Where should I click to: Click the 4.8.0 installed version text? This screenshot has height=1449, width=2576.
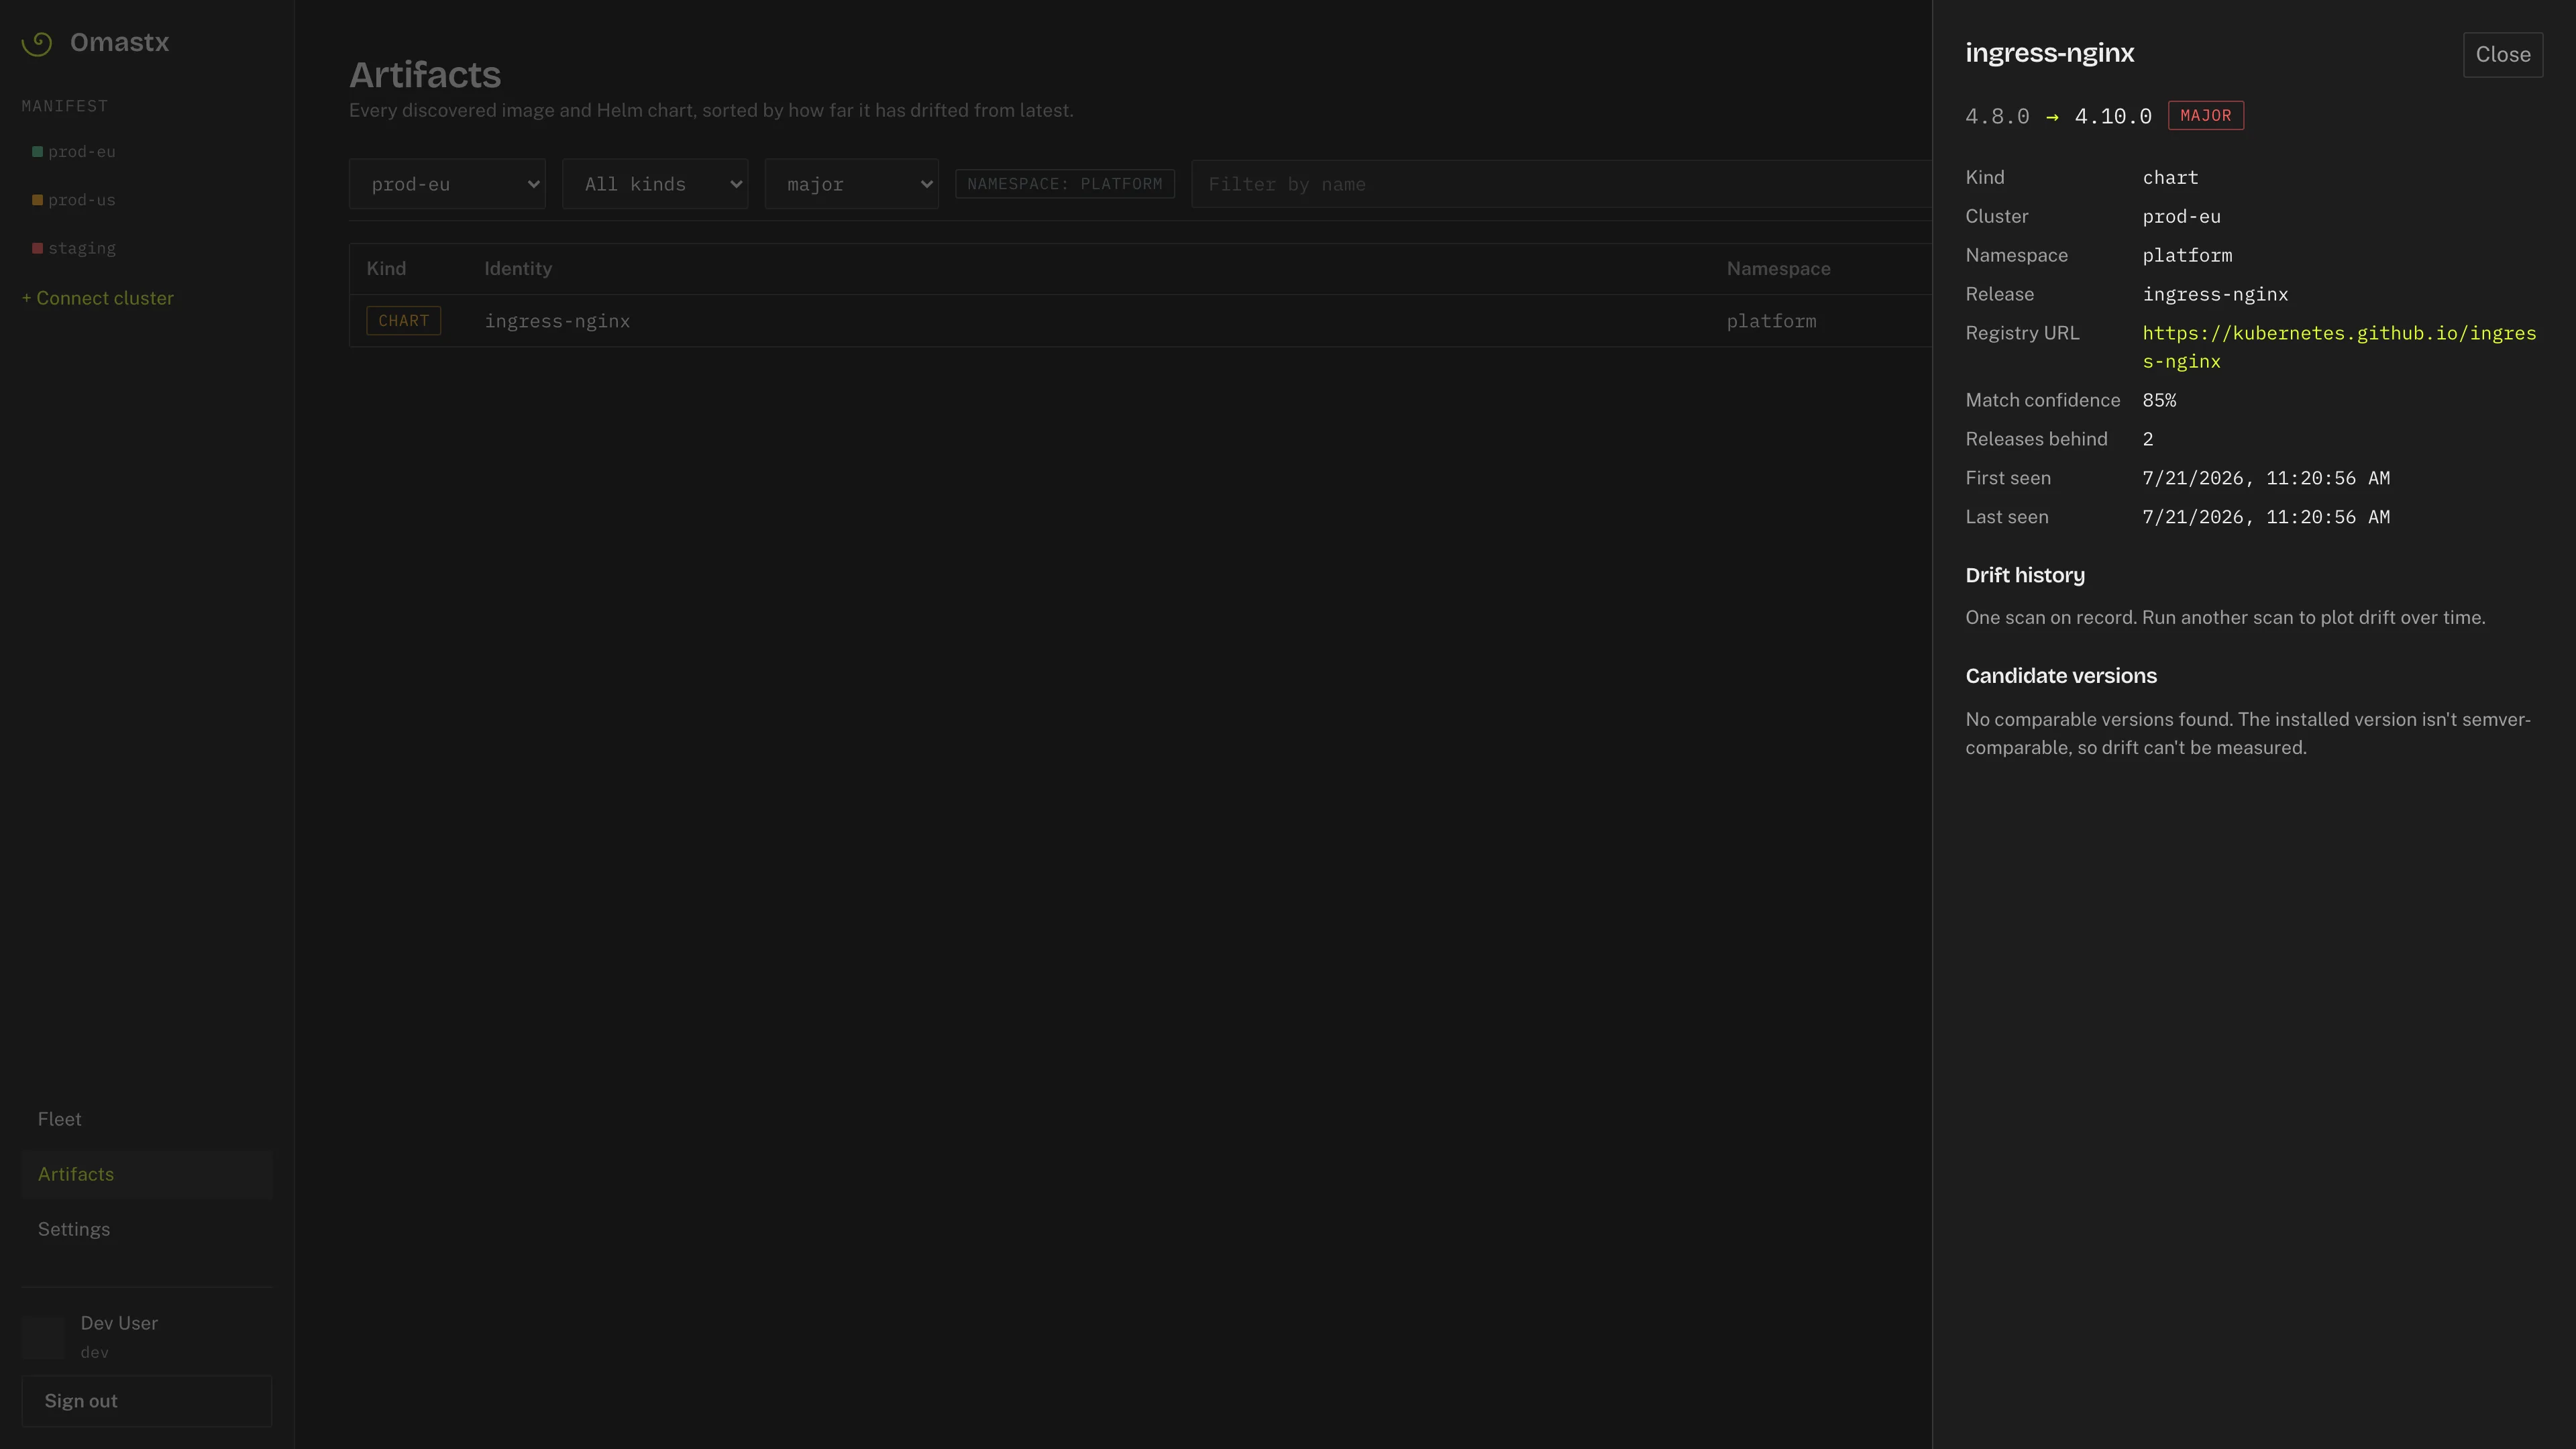coord(1997,116)
